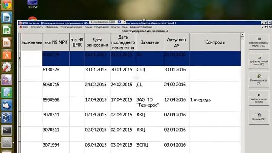Image resolution: width=272 pixels, height=153 pixels.
Task: Open the Справочники menu
Action: tap(101, 27)
